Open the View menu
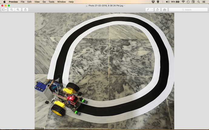The width and height of the screenshot is (209, 130). pyautogui.click(x=37, y=2)
